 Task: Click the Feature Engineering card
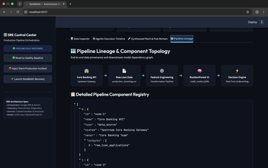(162, 75)
